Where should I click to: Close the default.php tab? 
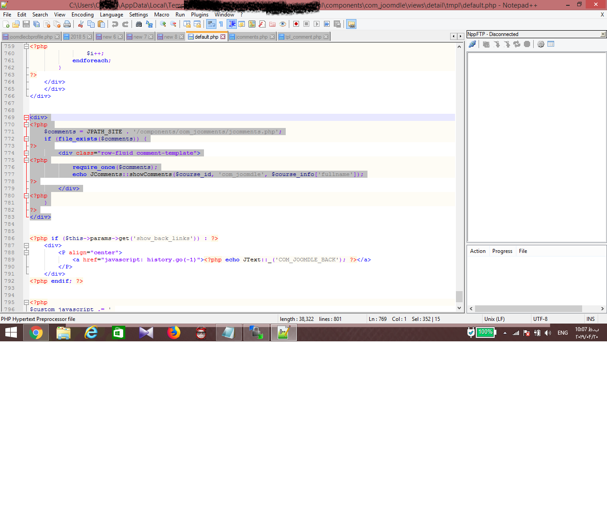pyautogui.click(x=223, y=37)
